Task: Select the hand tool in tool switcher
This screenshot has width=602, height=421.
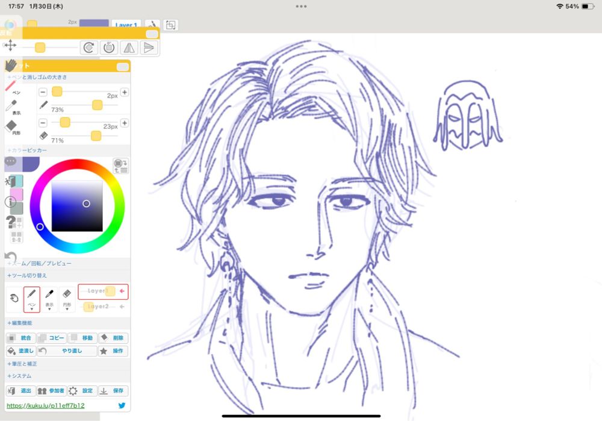Action: (14, 299)
